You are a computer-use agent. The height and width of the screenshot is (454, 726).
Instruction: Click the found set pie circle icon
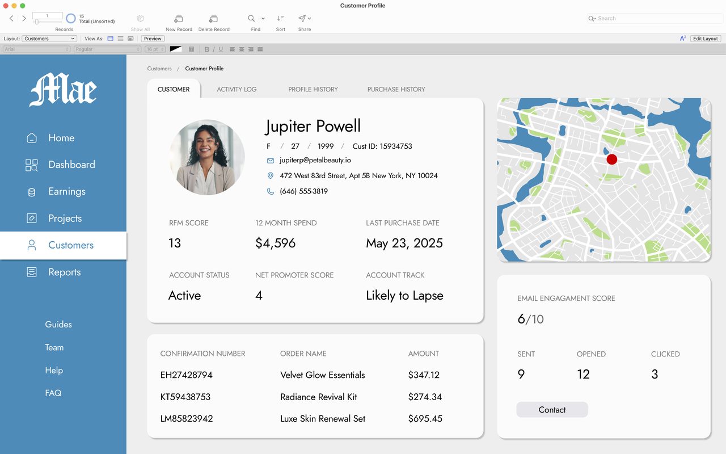coord(71,19)
